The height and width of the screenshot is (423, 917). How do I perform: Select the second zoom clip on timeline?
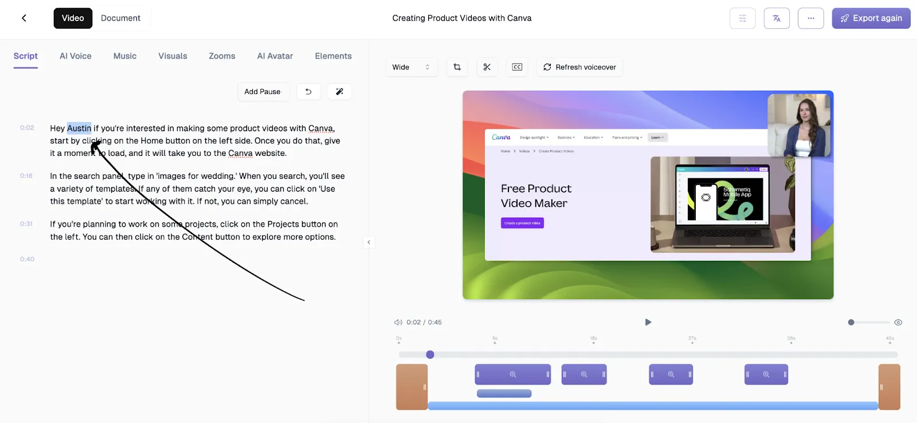tap(584, 374)
